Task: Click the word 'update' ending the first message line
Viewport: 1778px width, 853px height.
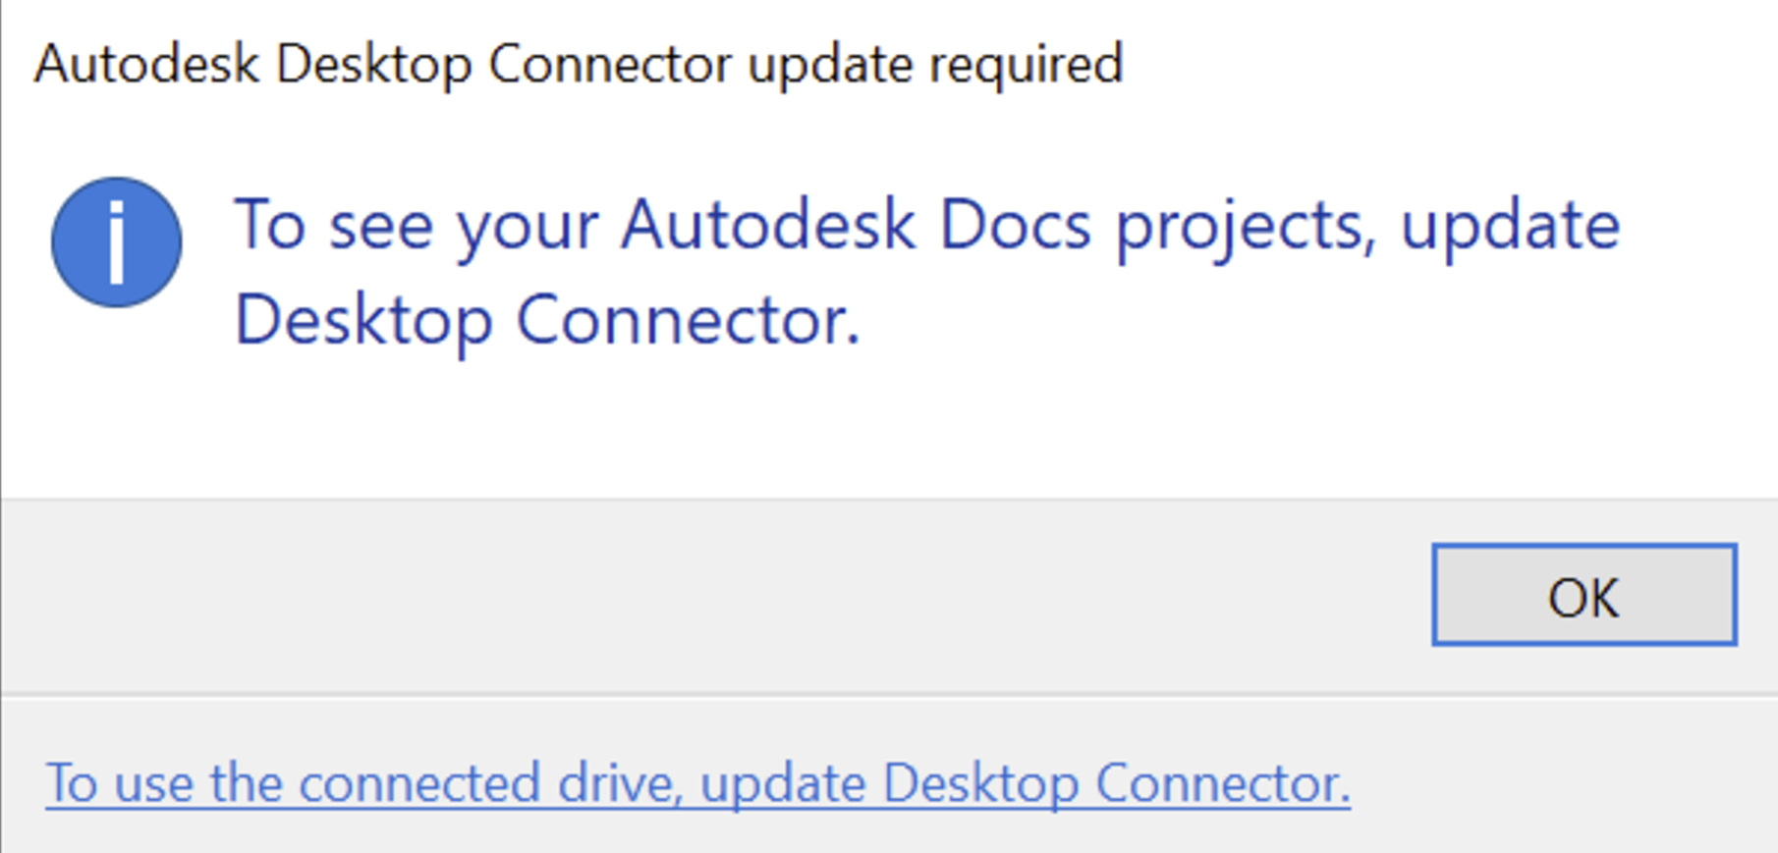Action: click(x=1509, y=228)
